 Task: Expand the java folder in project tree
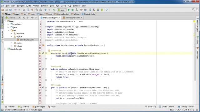tap(8, 27)
